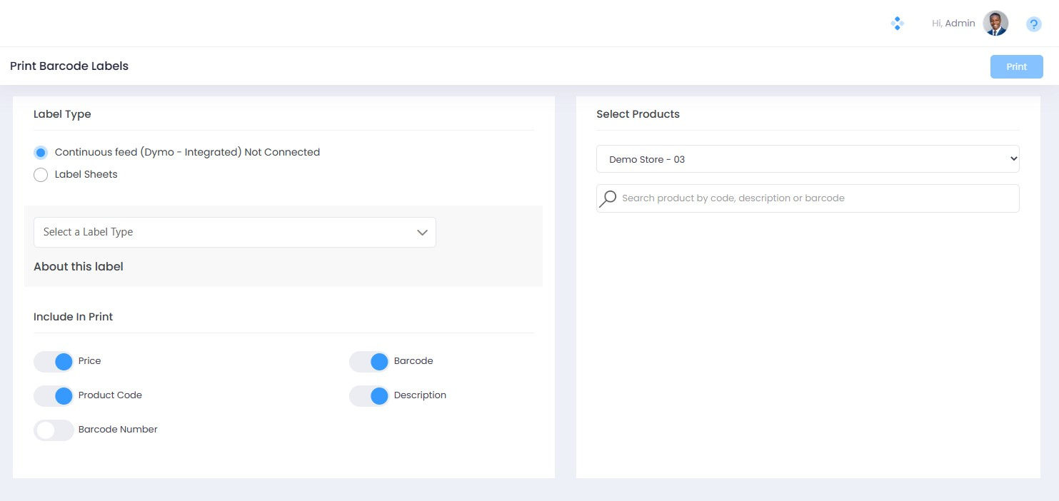
Task: Turn off the Barcode toggle
Action: click(x=370, y=362)
